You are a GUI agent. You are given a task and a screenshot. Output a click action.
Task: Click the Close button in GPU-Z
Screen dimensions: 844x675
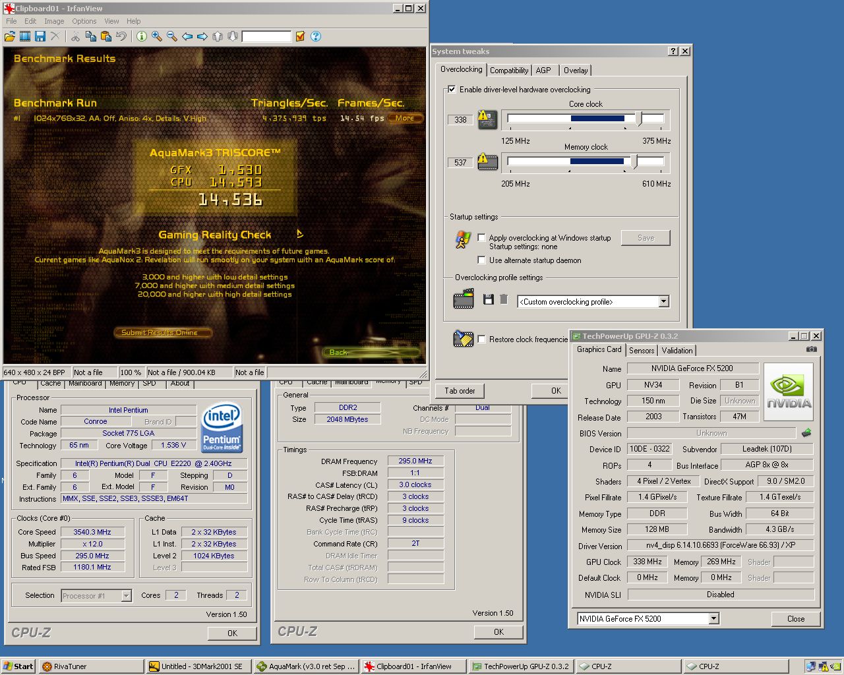[796, 619]
